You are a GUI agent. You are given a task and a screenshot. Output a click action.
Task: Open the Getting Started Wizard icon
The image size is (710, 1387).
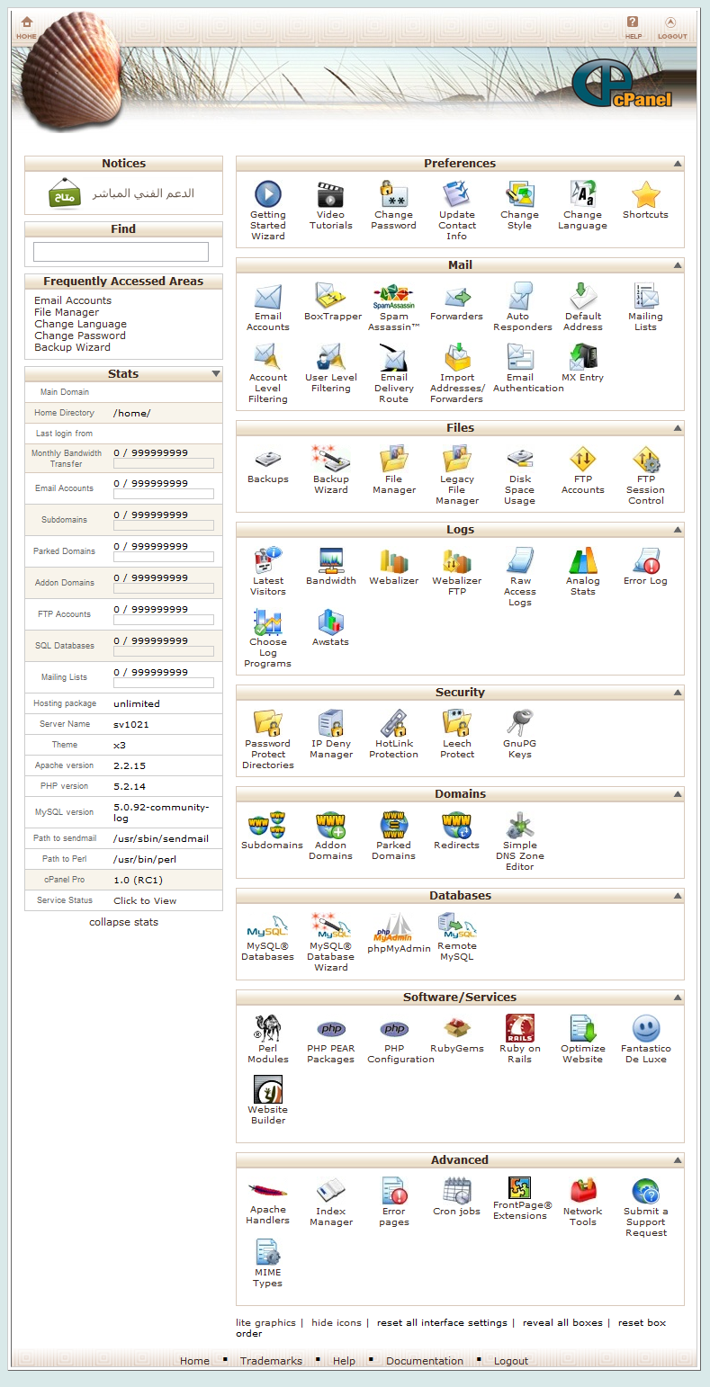tap(268, 194)
